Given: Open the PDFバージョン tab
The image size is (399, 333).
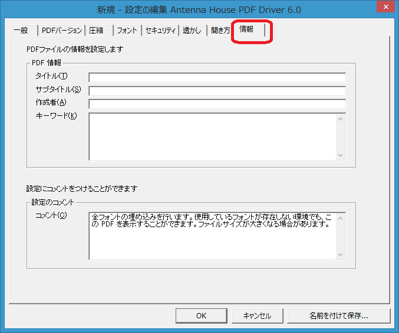Looking at the screenshot, I should point(61,31).
